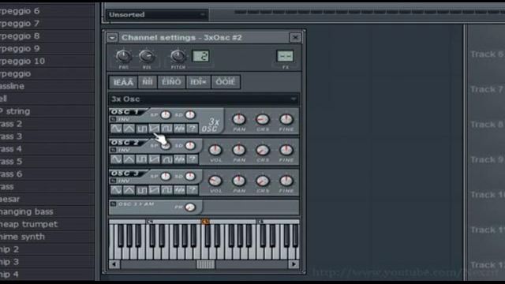Select square wave shape for OSC 3
505x284 pixels.
(x=141, y=190)
